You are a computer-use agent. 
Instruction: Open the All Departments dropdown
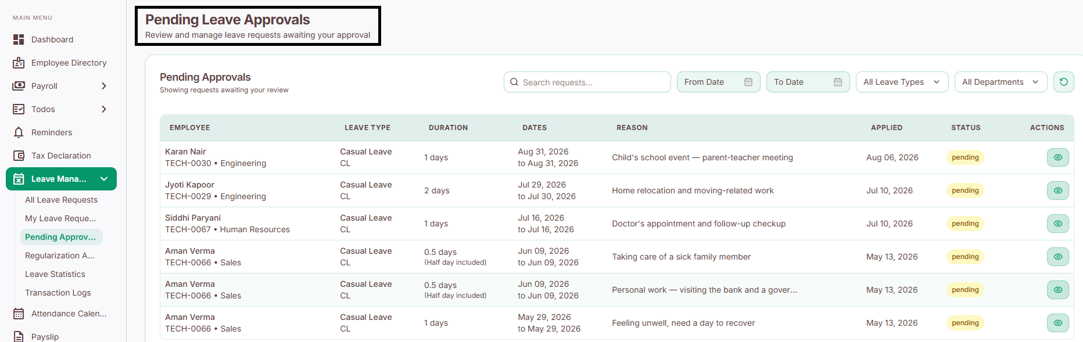[1000, 82]
